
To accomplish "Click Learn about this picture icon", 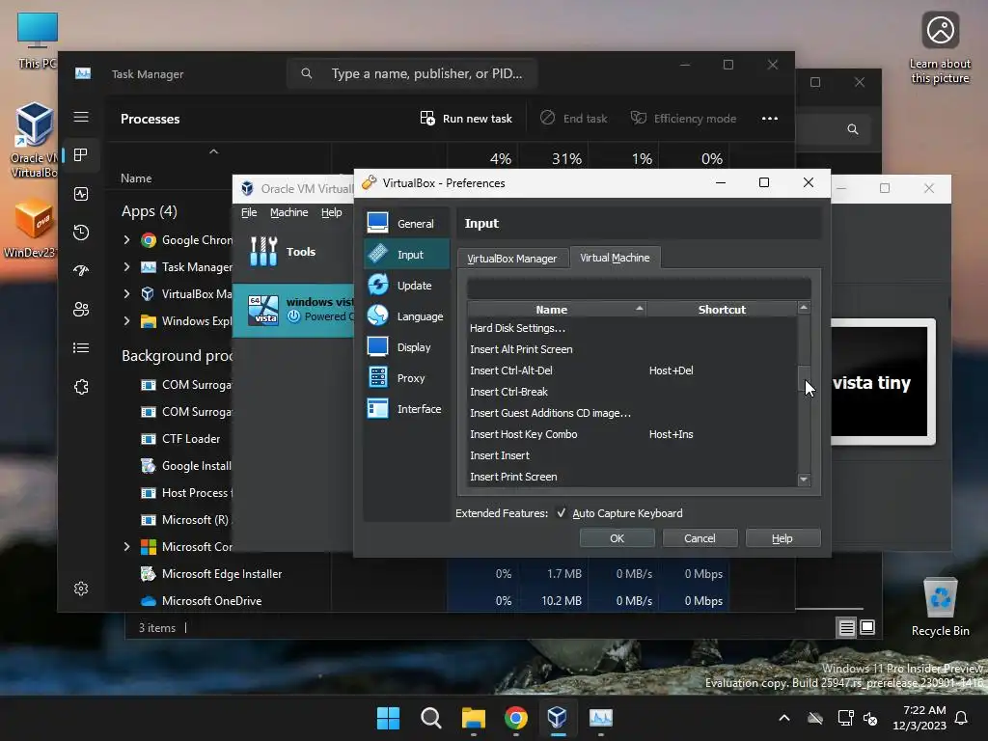I will pos(940,47).
